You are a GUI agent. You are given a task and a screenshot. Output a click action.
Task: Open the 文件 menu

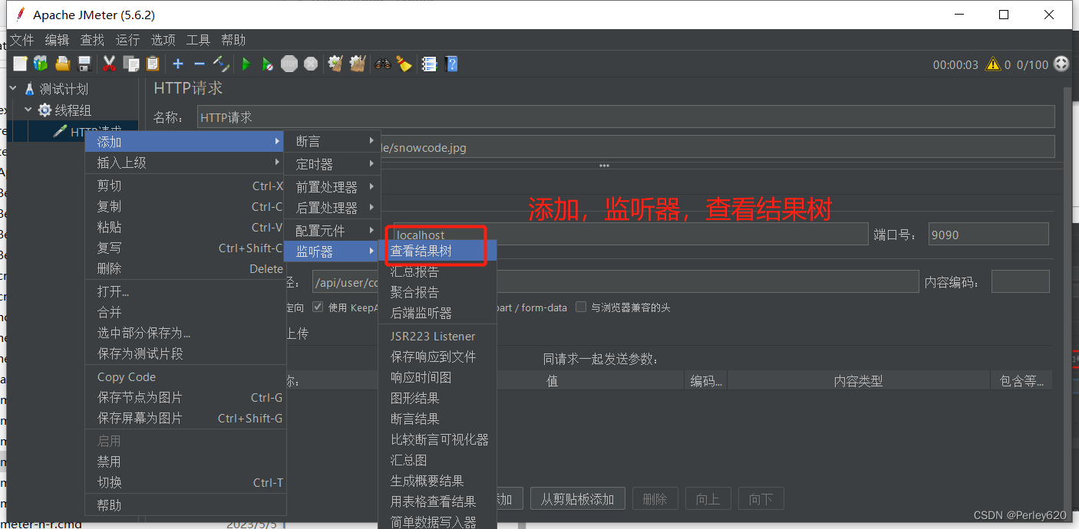21,40
